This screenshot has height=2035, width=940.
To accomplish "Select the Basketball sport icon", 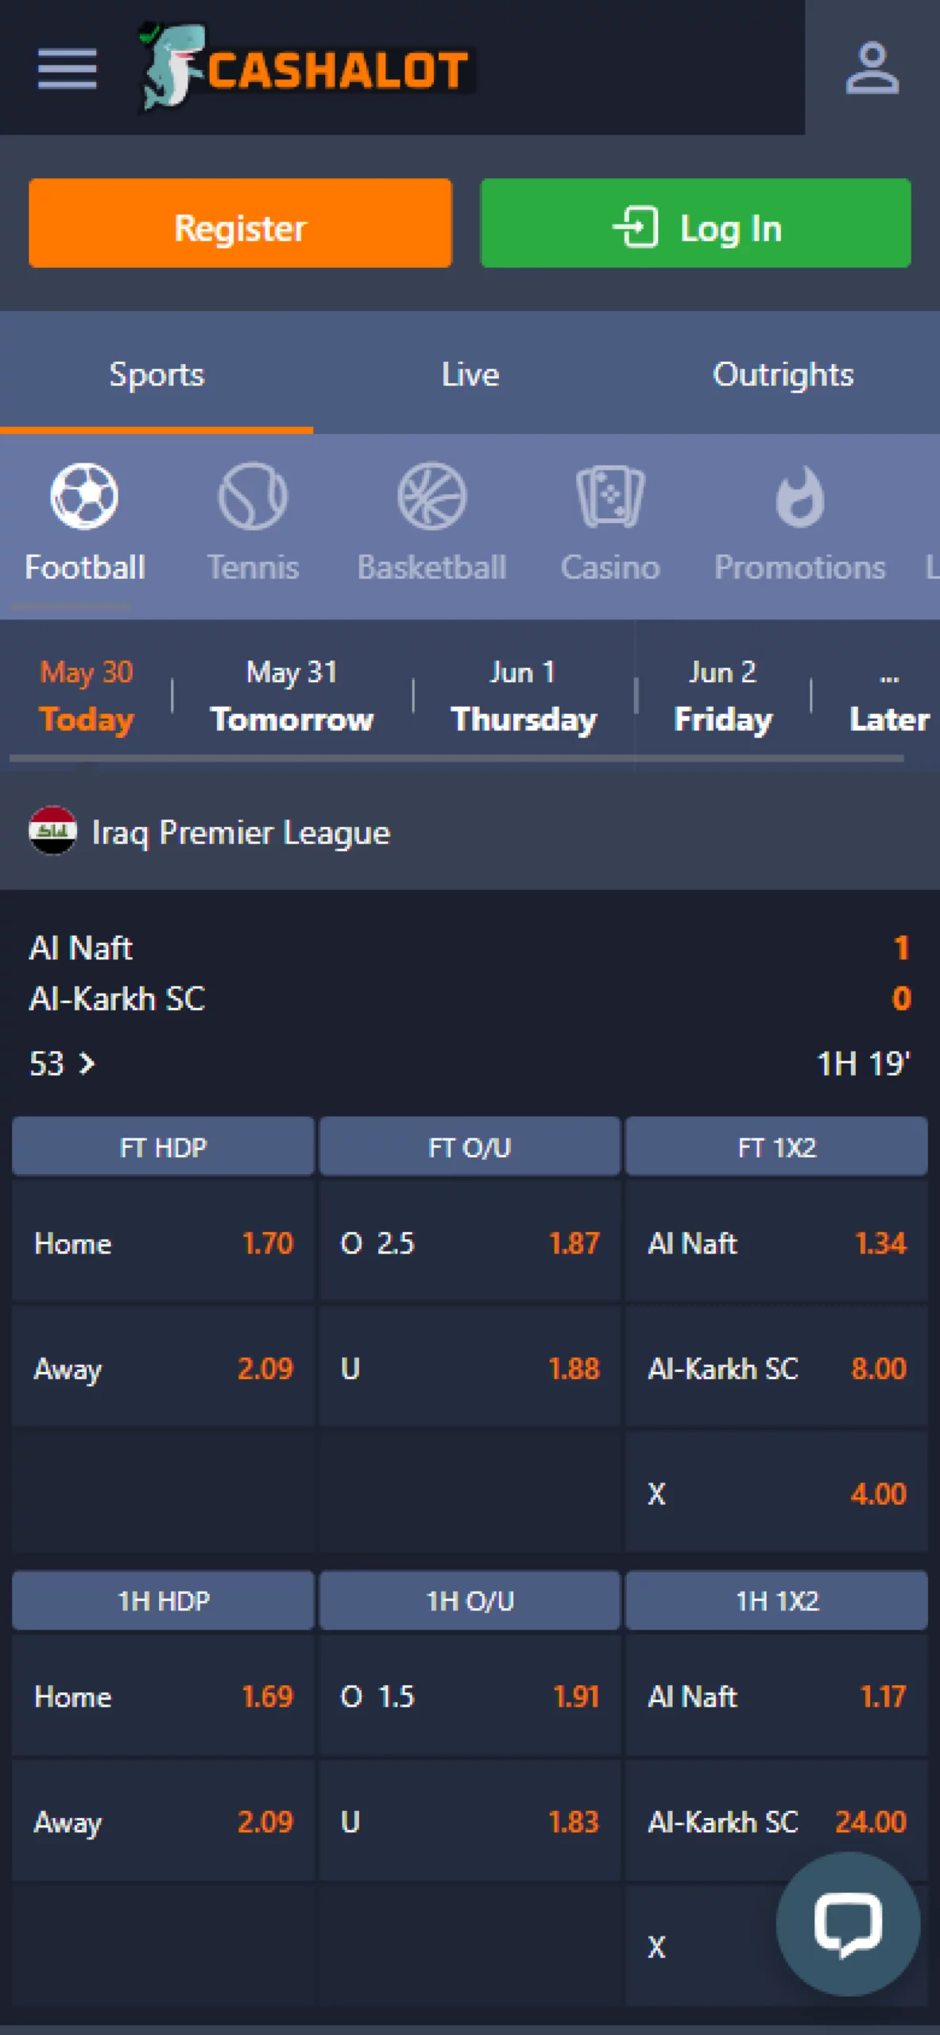I will coord(431,496).
